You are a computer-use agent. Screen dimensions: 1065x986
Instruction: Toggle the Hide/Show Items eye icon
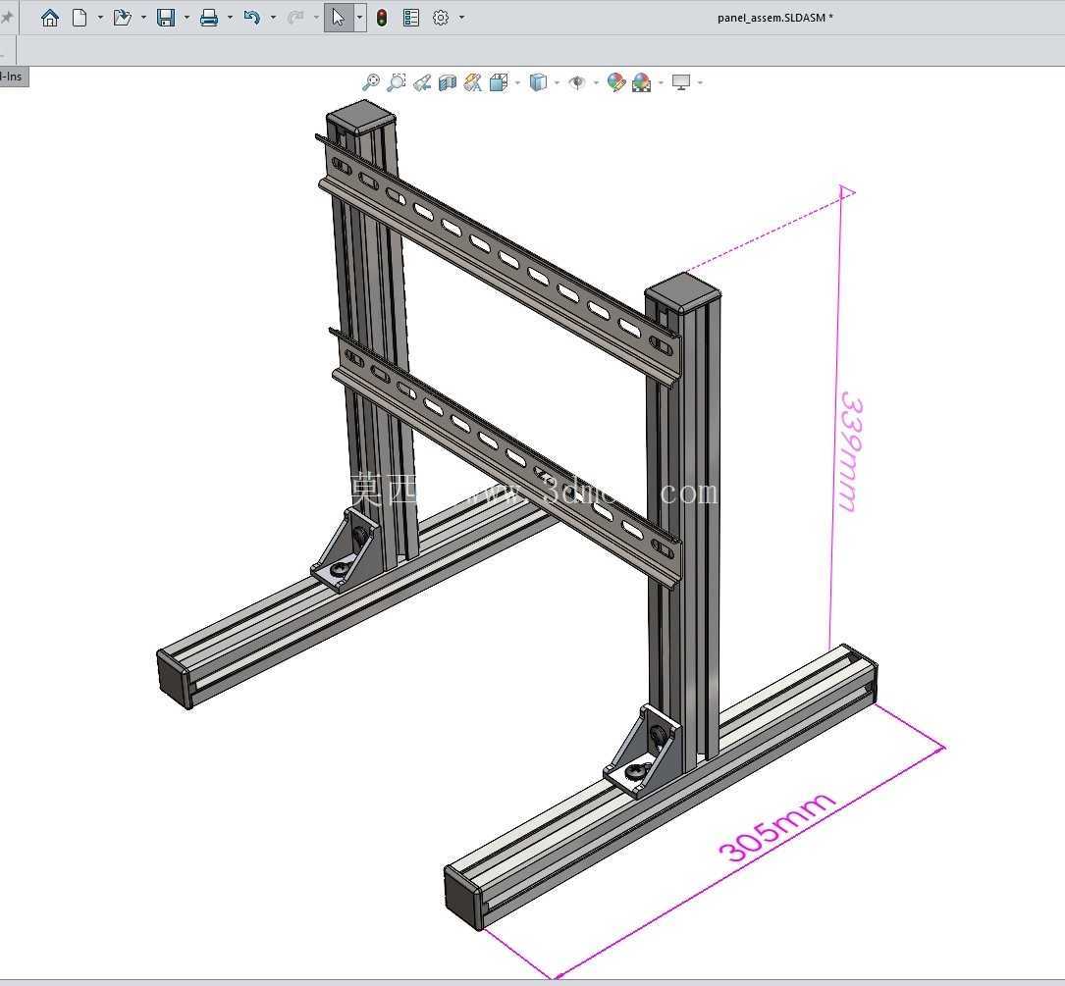tap(577, 82)
